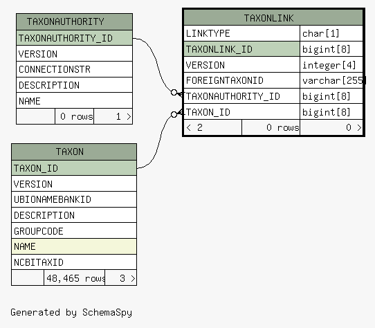Click the Generated by SchemaSpy text

(x=71, y=313)
